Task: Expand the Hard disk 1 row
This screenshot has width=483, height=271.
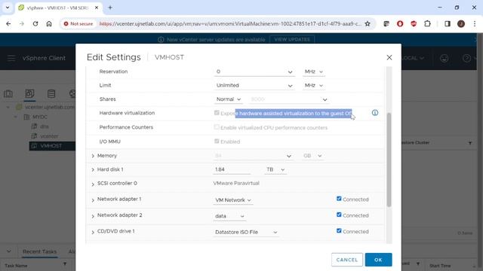Action: (93, 169)
